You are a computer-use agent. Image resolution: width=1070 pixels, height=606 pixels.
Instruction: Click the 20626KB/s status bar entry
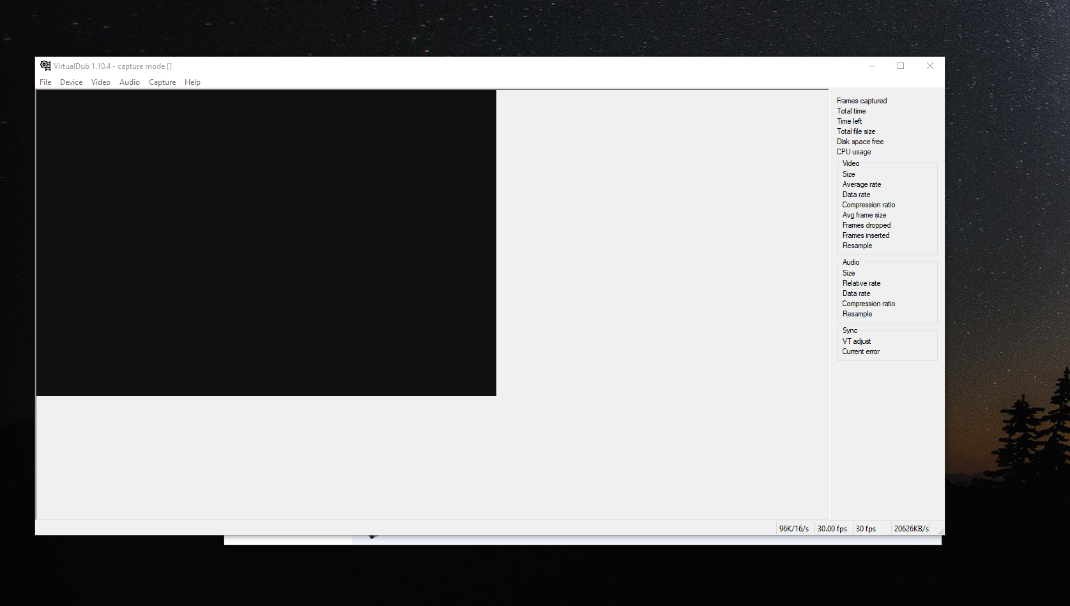pyautogui.click(x=911, y=529)
